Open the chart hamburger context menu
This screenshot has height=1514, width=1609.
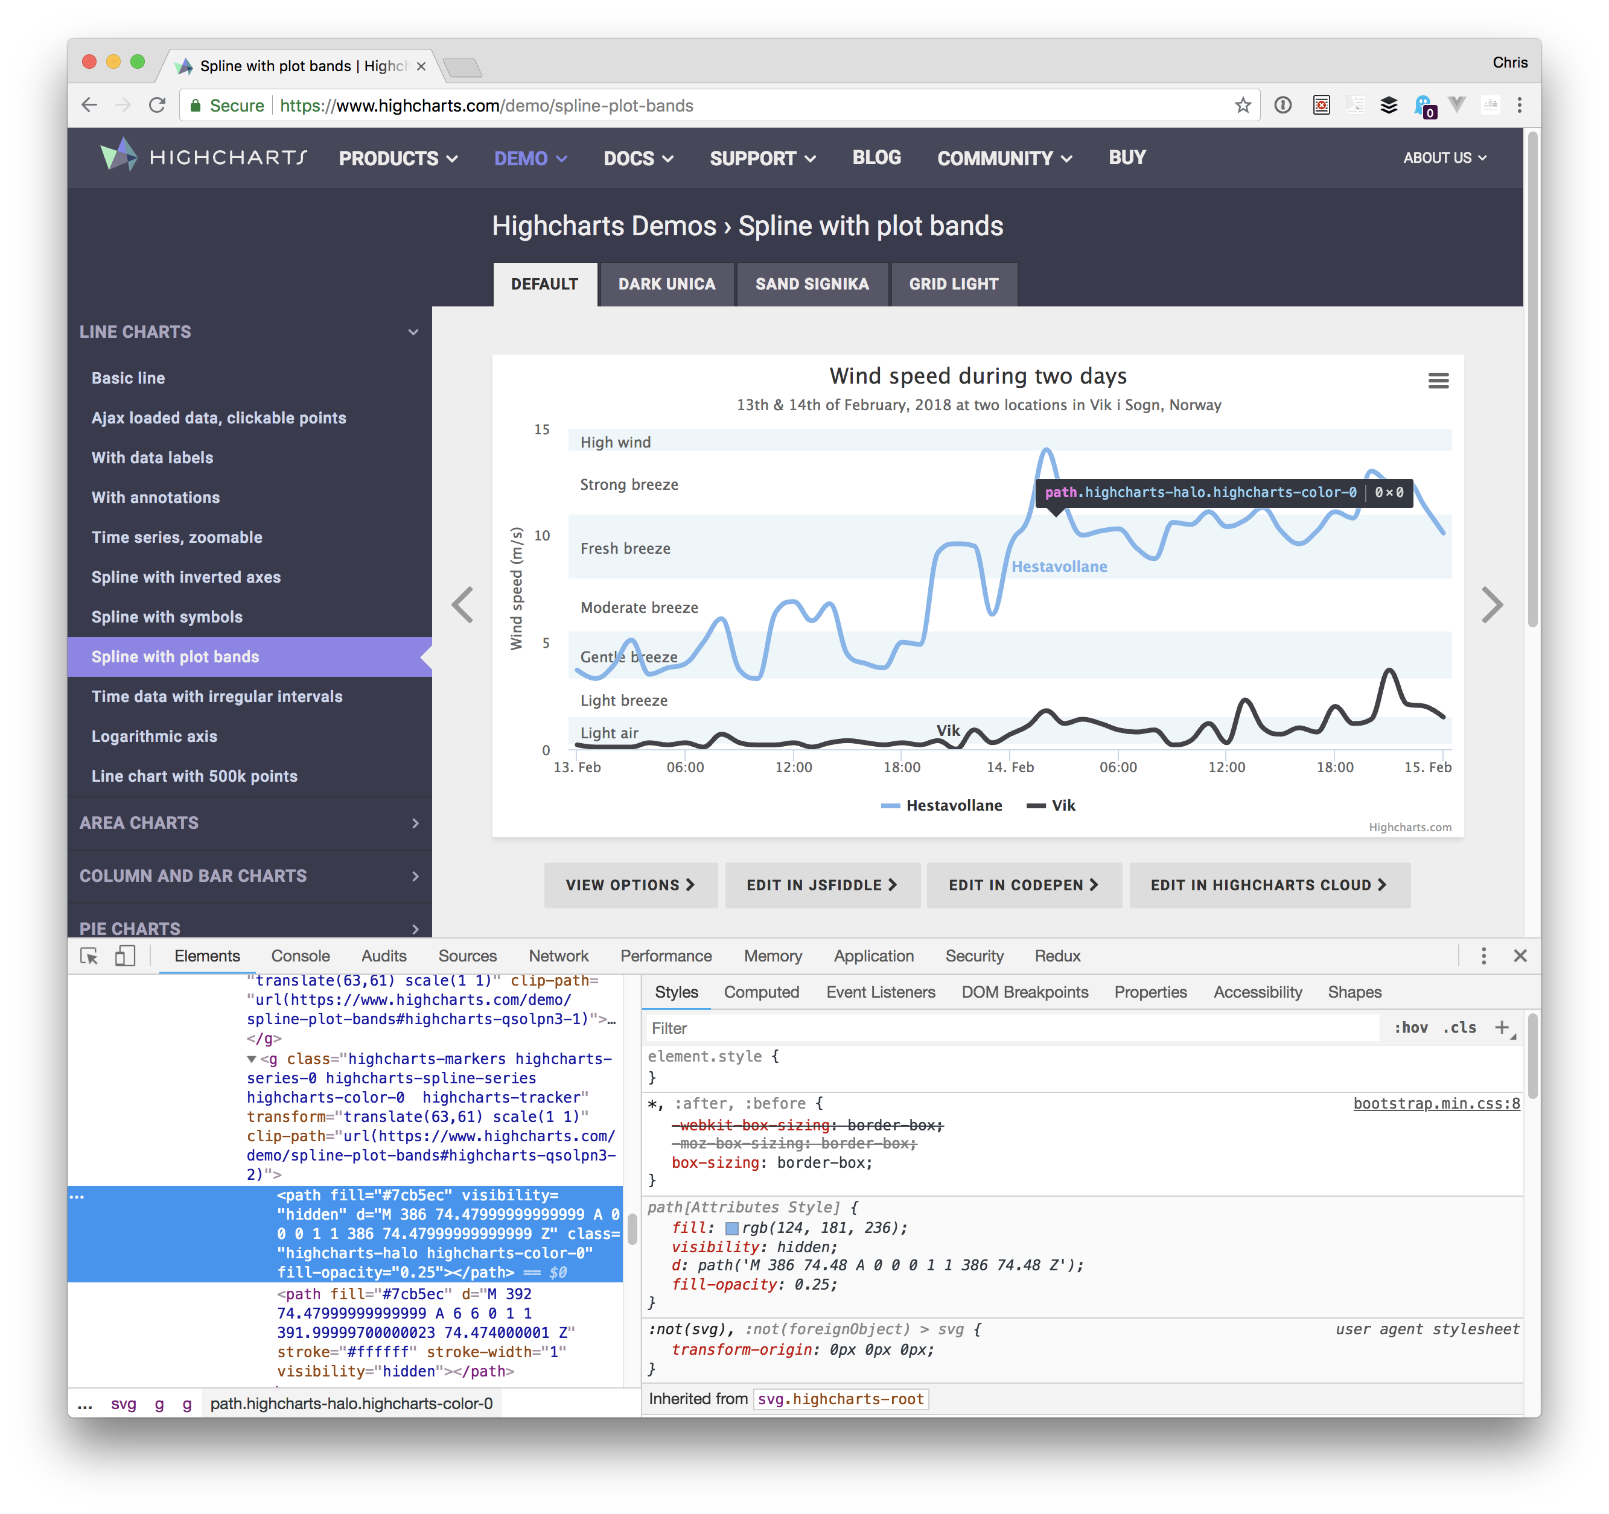point(1438,380)
